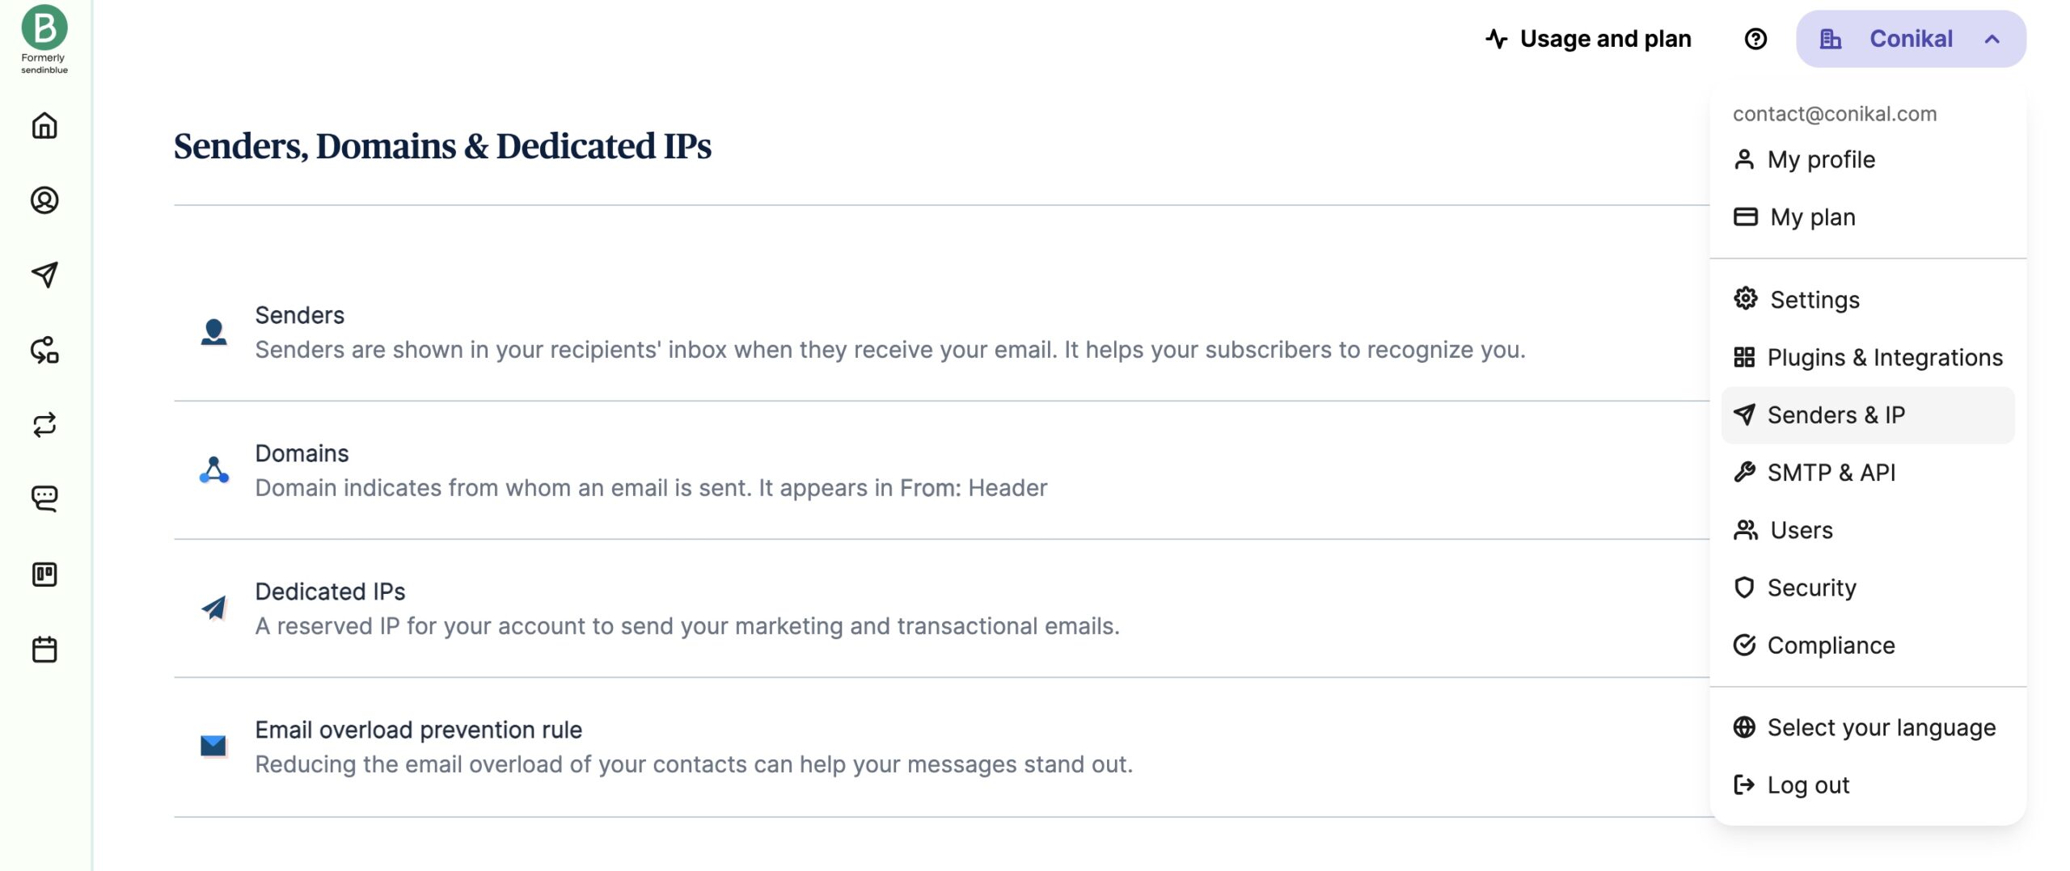Image resolution: width=2070 pixels, height=871 pixels.
Task: Open the Deals board sidebar icon
Action: (44, 574)
